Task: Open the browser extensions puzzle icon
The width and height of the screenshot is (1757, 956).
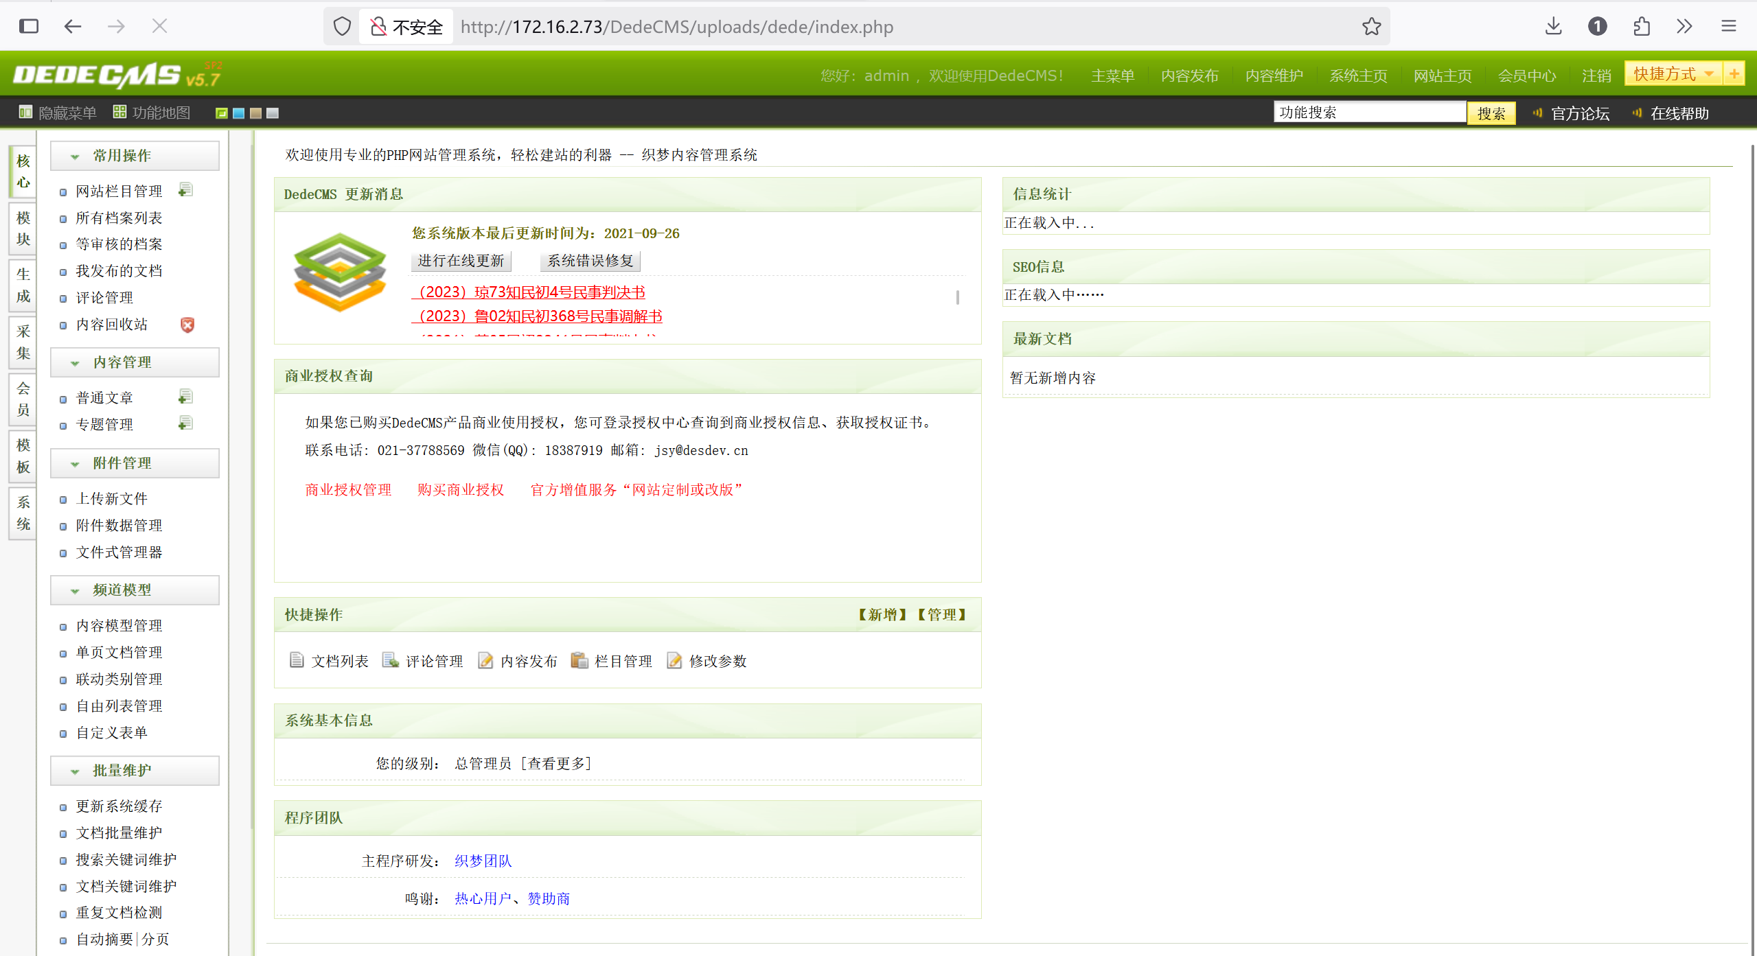Action: (1641, 27)
